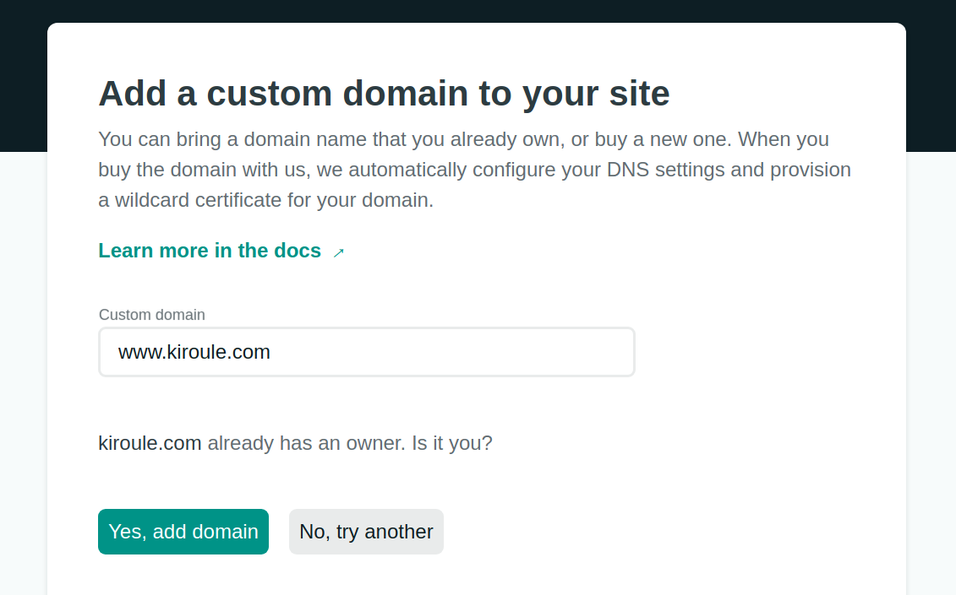Click the Add a custom domain heading
Viewport: 956px width, 595px height.
coord(384,93)
